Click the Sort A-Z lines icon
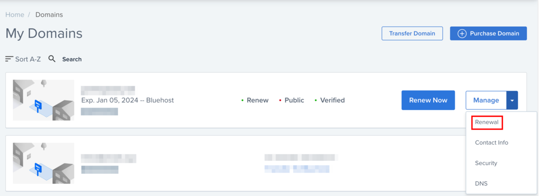Viewport: 539px width, 196px height. click(9, 59)
